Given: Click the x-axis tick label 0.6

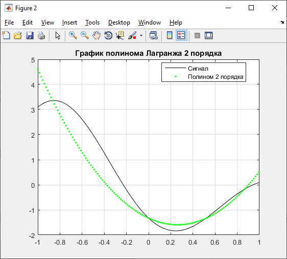Looking at the screenshot, I should [x=214, y=243].
